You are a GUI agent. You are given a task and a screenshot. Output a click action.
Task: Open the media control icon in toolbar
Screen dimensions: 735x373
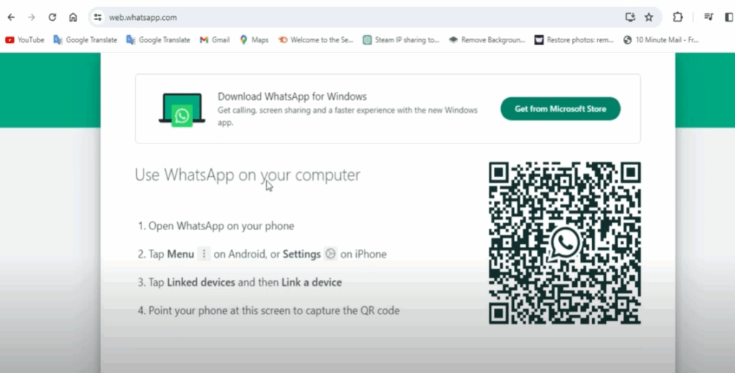click(x=708, y=17)
